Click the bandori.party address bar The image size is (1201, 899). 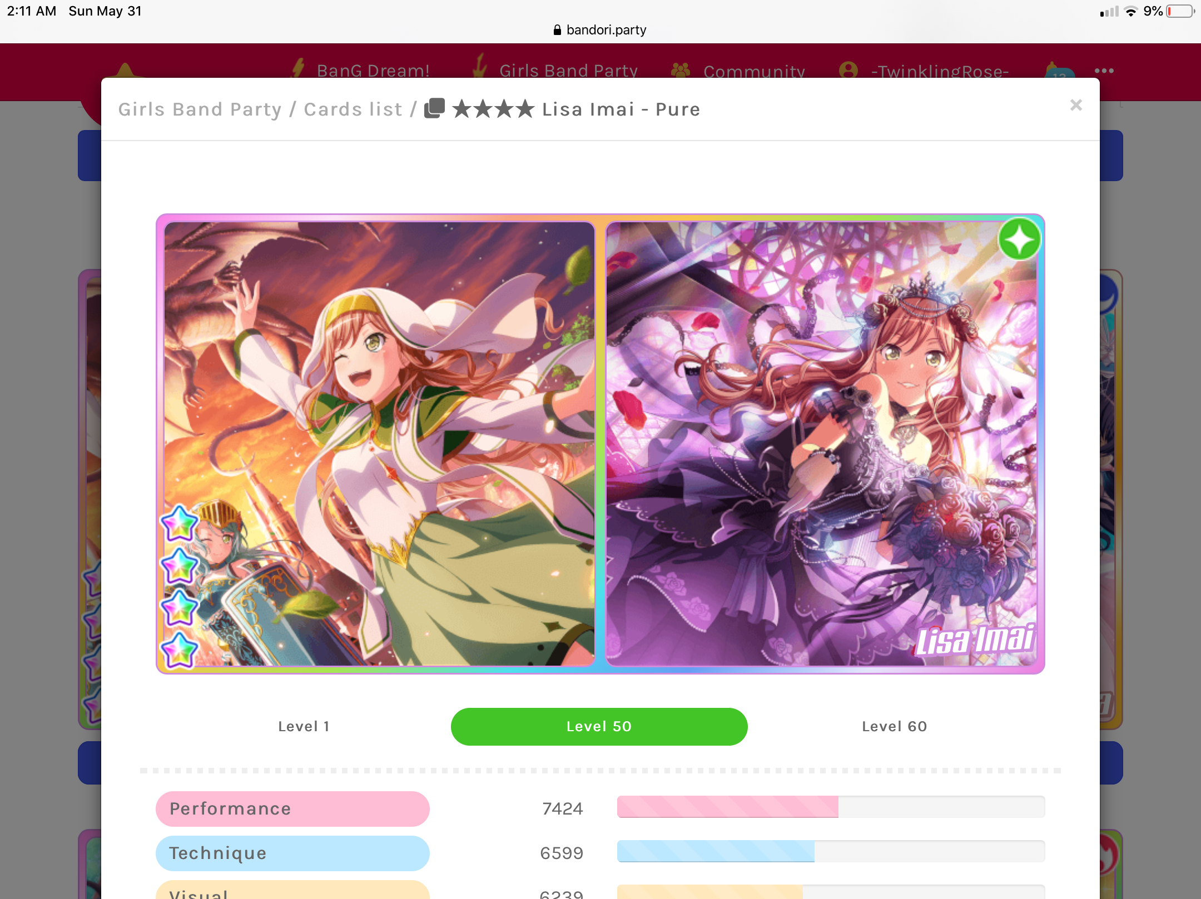click(600, 29)
